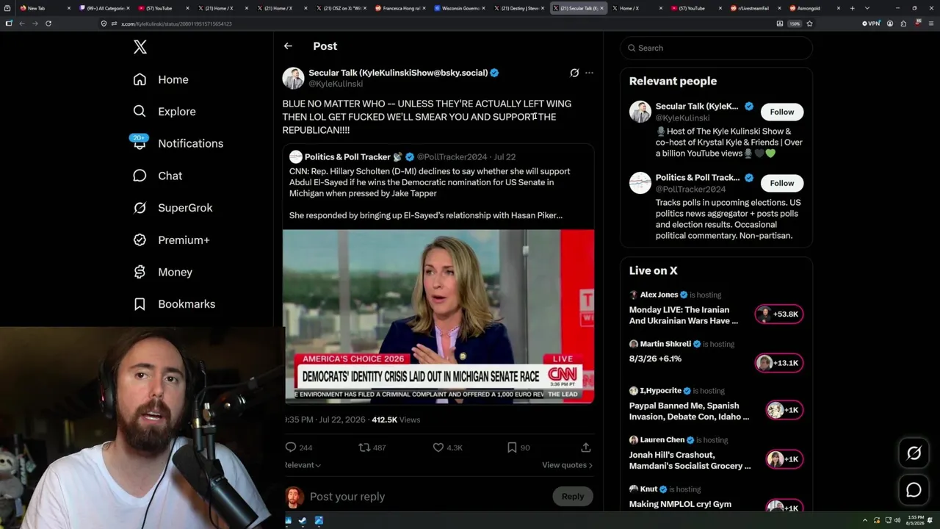This screenshot has height=529, width=940.
Task: Open Steam from the Windows taskbar
Action: [303, 520]
